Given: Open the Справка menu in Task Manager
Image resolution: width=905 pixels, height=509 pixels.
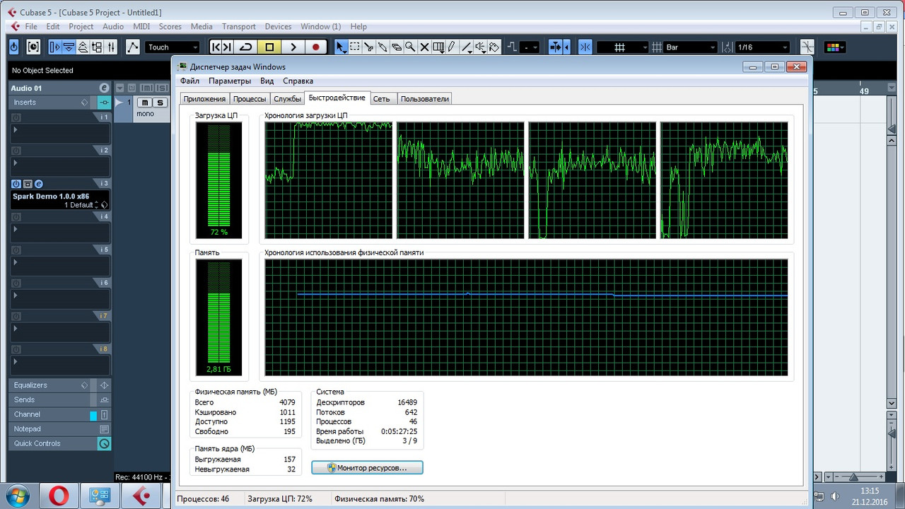Looking at the screenshot, I should pyautogui.click(x=298, y=81).
